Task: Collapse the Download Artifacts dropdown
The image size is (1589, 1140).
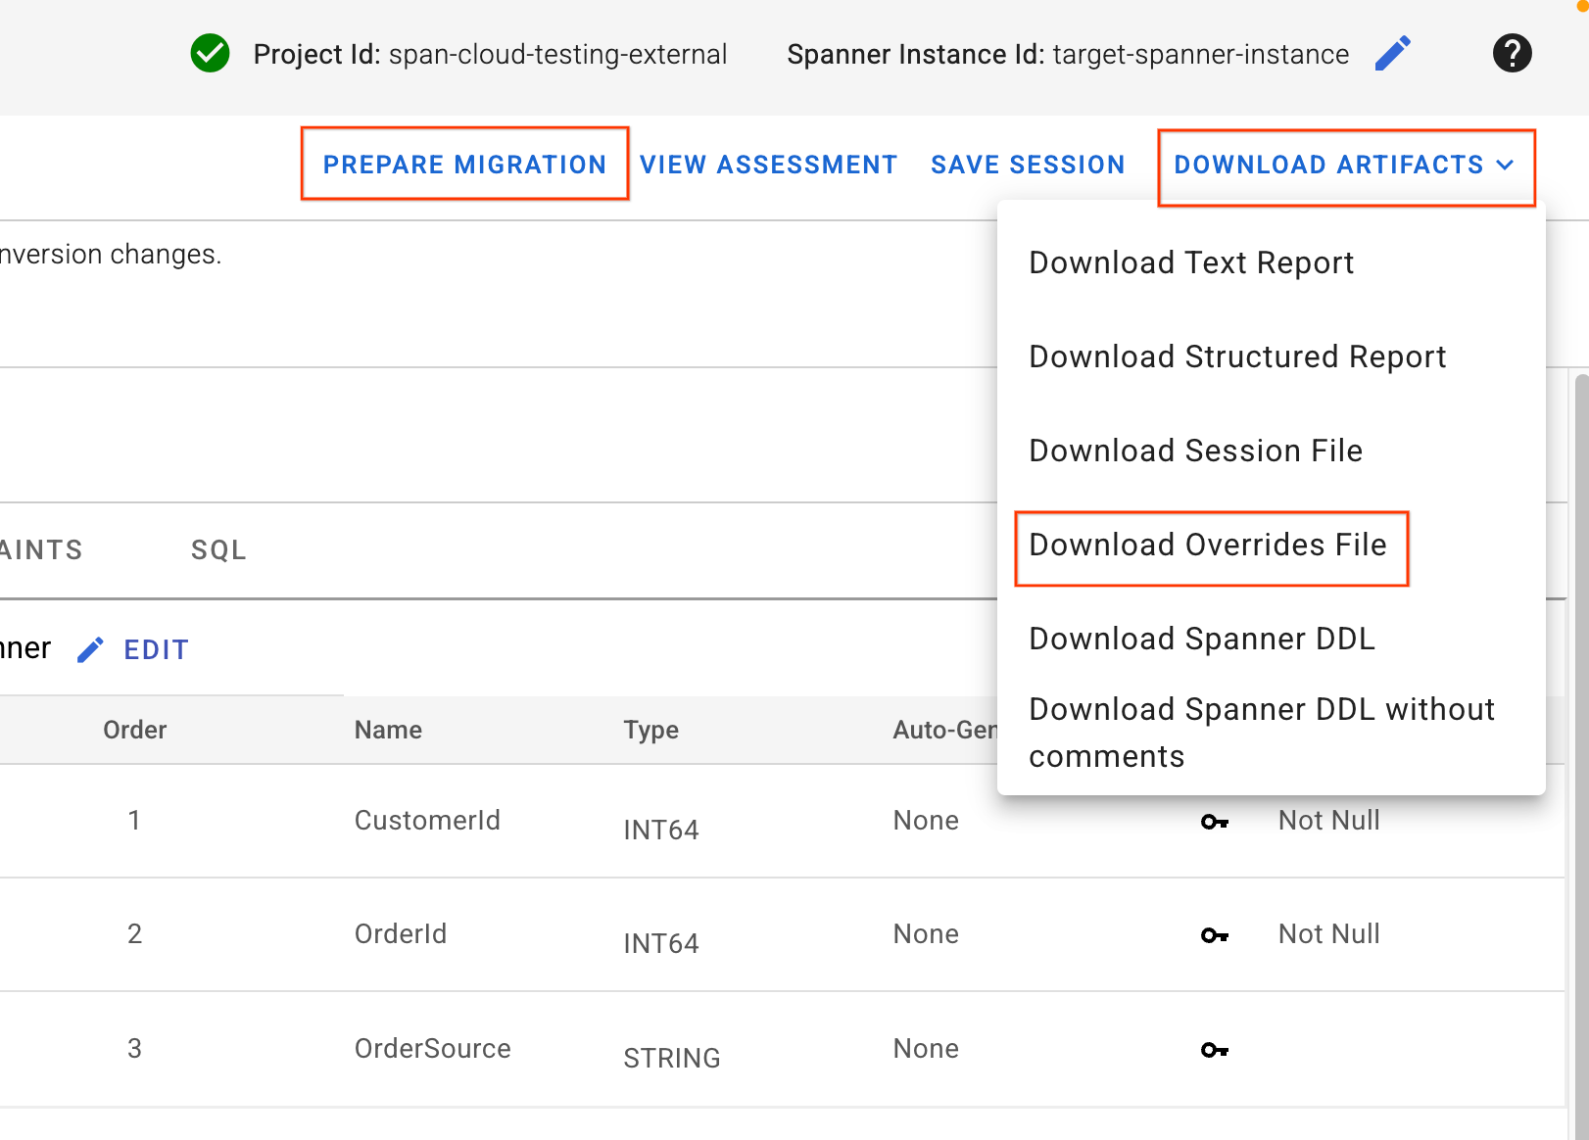Action: pos(1344,166)
